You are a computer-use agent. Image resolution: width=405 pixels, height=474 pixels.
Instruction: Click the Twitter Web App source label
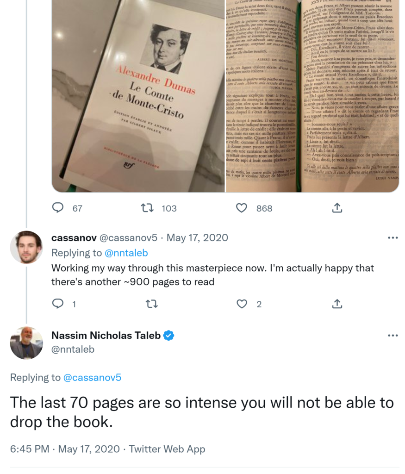pyautogui.click(x=167, y=449)
